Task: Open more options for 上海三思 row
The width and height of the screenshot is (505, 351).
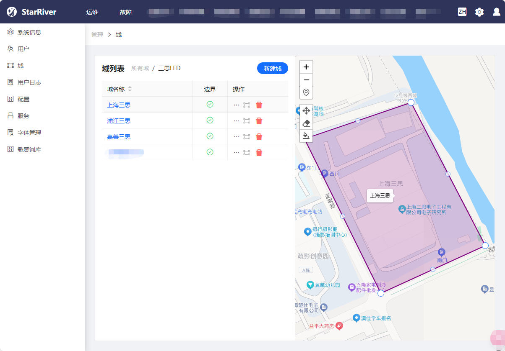Action: click(237, 105)
